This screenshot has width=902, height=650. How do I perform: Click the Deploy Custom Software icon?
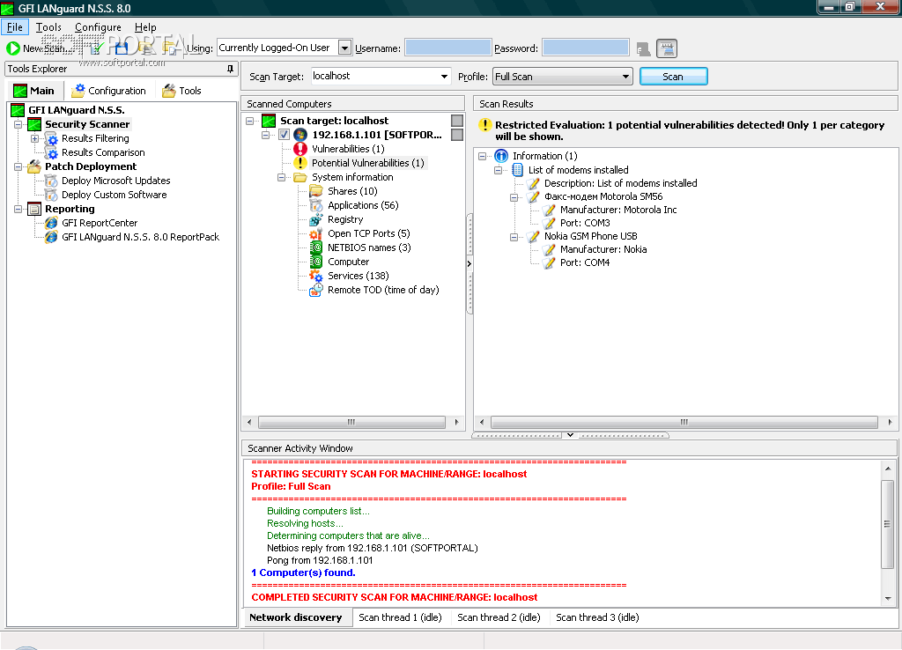click(x=52, y=195)
